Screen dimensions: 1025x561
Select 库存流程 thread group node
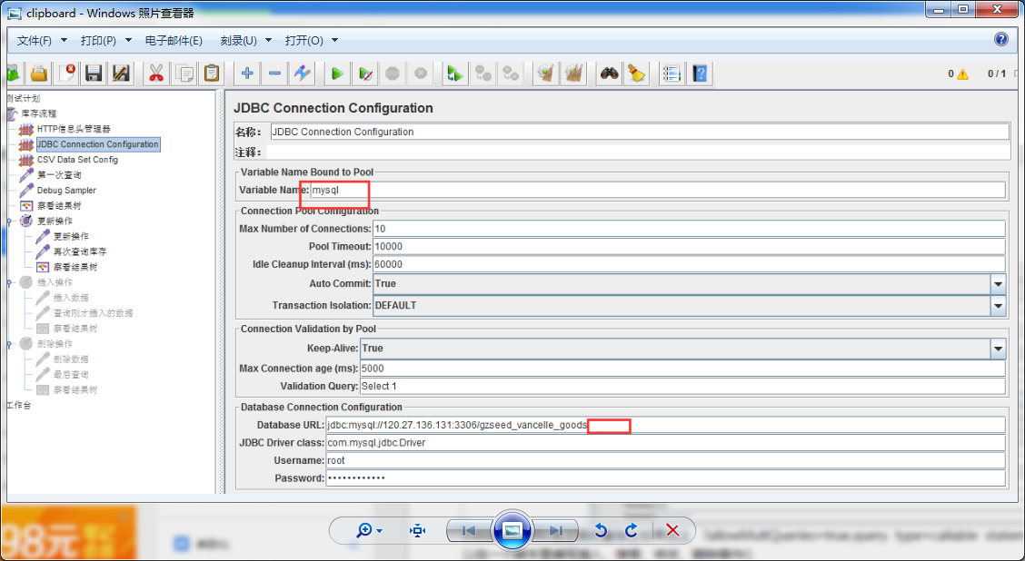(x=38, y=113)
